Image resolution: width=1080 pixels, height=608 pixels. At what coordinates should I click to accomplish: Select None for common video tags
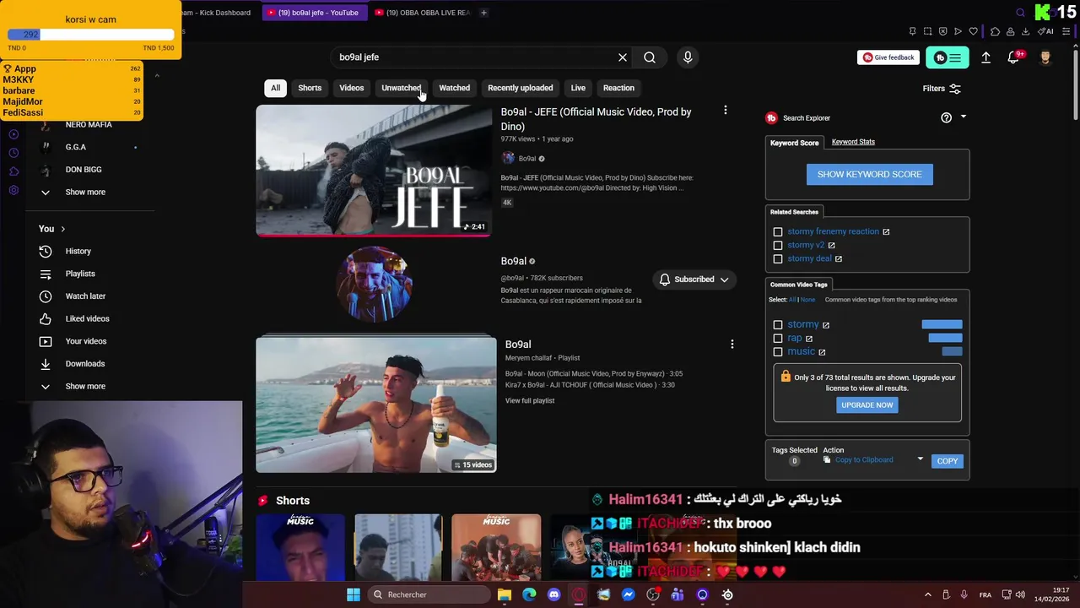pyautogui.click(x=807, y=300)
